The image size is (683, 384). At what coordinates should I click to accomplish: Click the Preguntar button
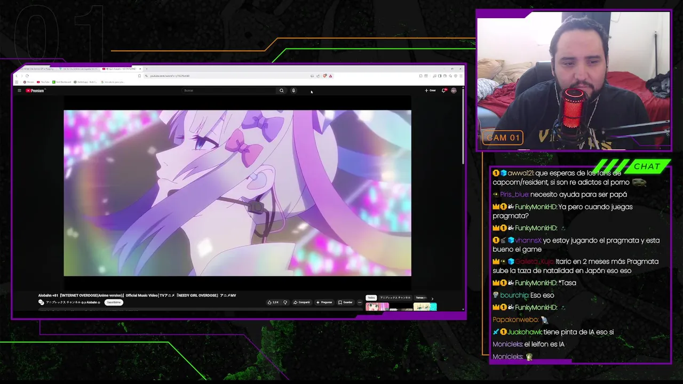click(324, 302)
